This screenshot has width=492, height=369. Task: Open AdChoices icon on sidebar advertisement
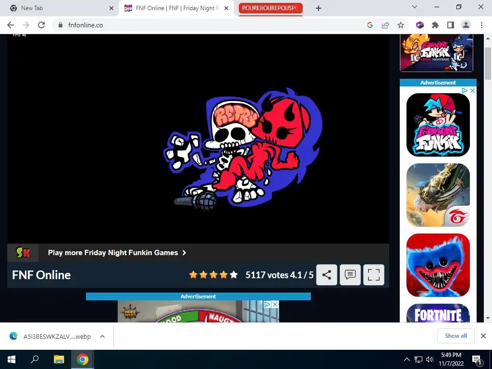(465, 90)
